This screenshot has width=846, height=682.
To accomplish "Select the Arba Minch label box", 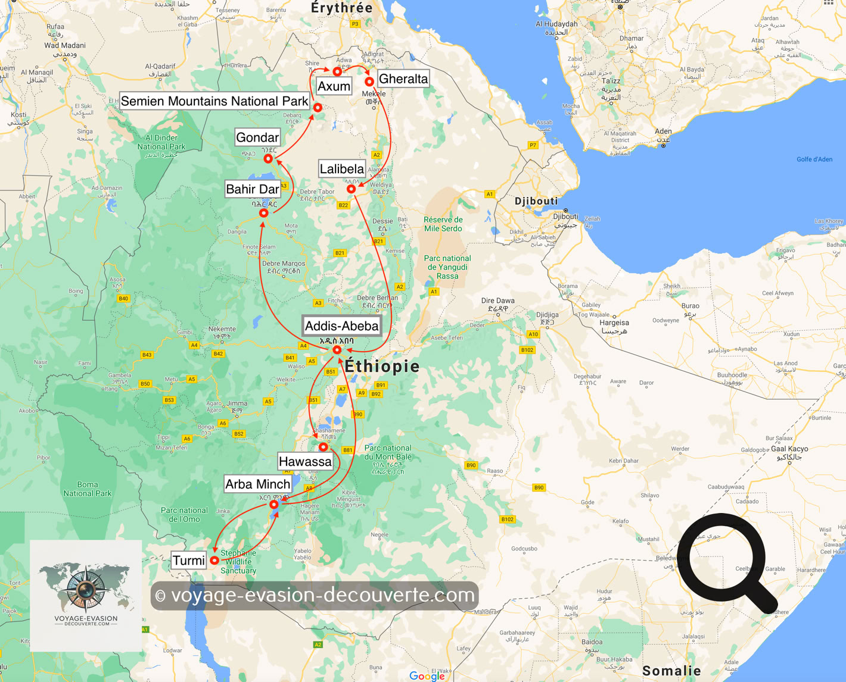I will coord(257,484).
